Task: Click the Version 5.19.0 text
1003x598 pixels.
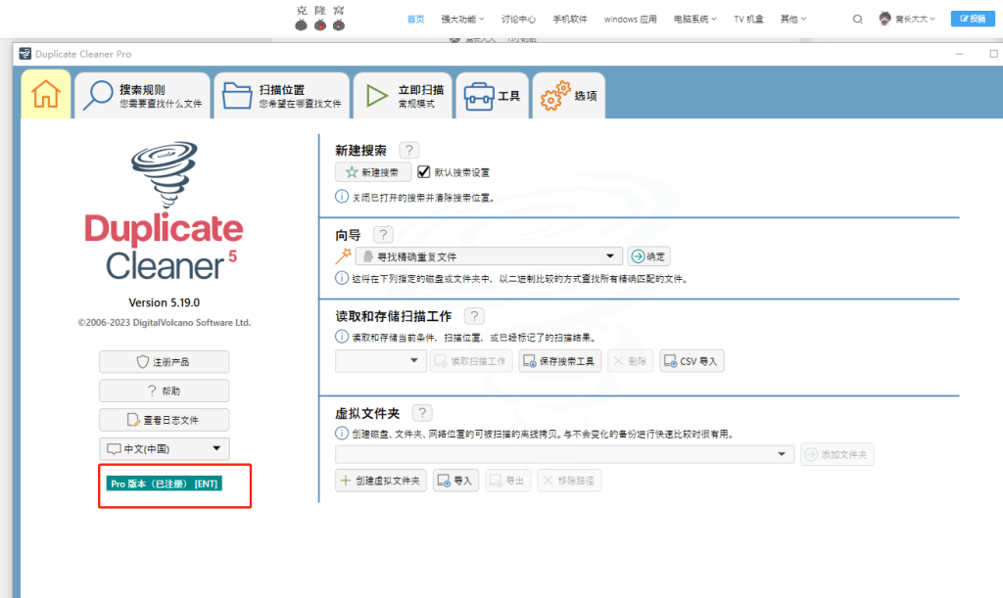Action: tap(165, 302)
